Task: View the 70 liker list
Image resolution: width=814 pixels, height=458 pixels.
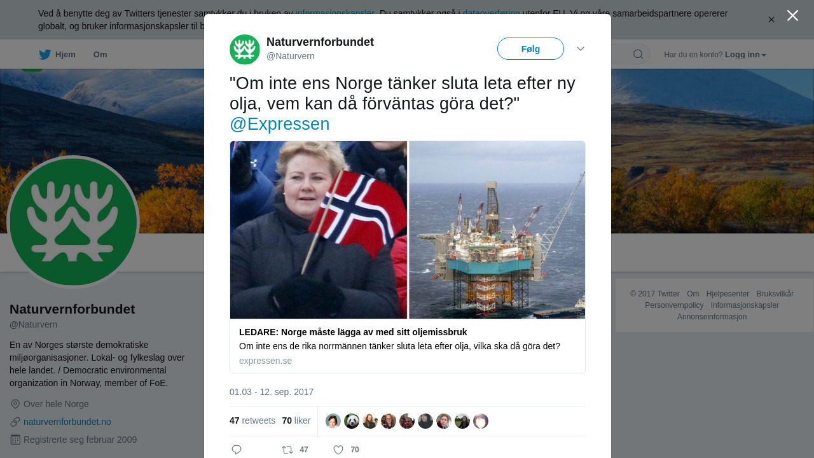Action: coord(296,420)
